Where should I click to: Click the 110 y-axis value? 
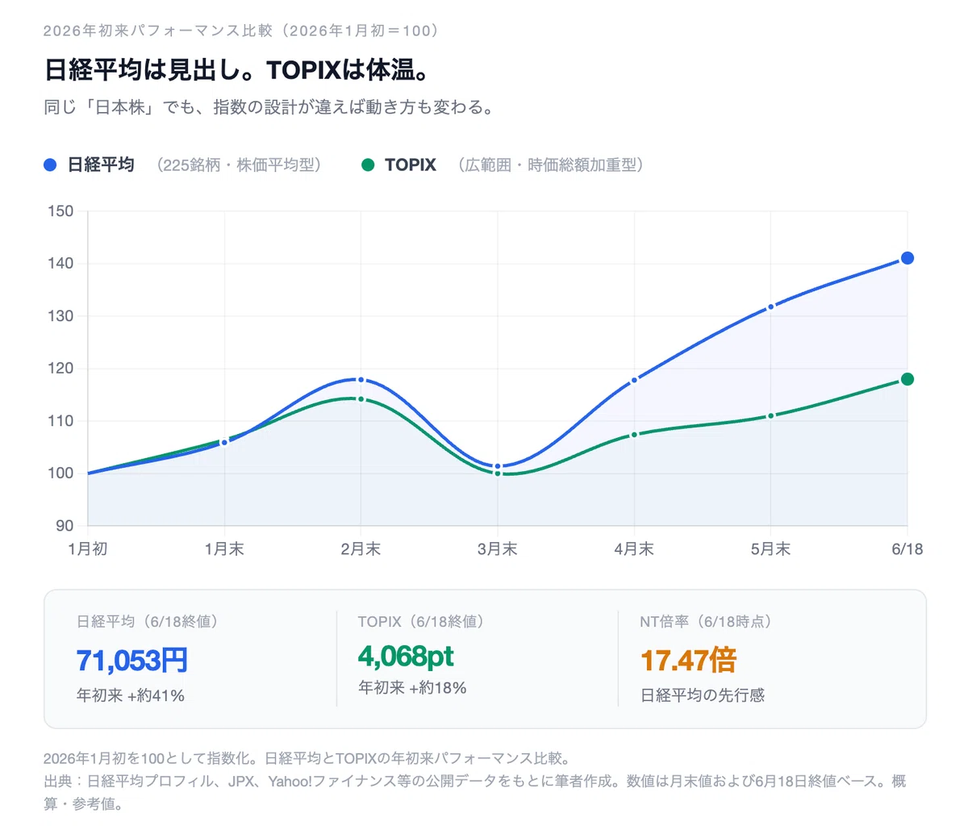(x=60, y=421)
